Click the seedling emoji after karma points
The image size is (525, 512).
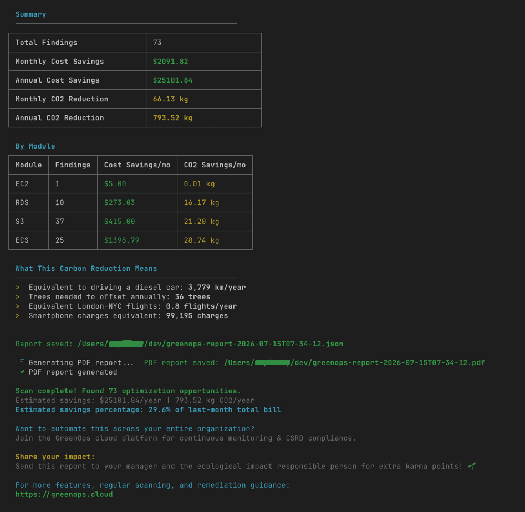(472, 466)
